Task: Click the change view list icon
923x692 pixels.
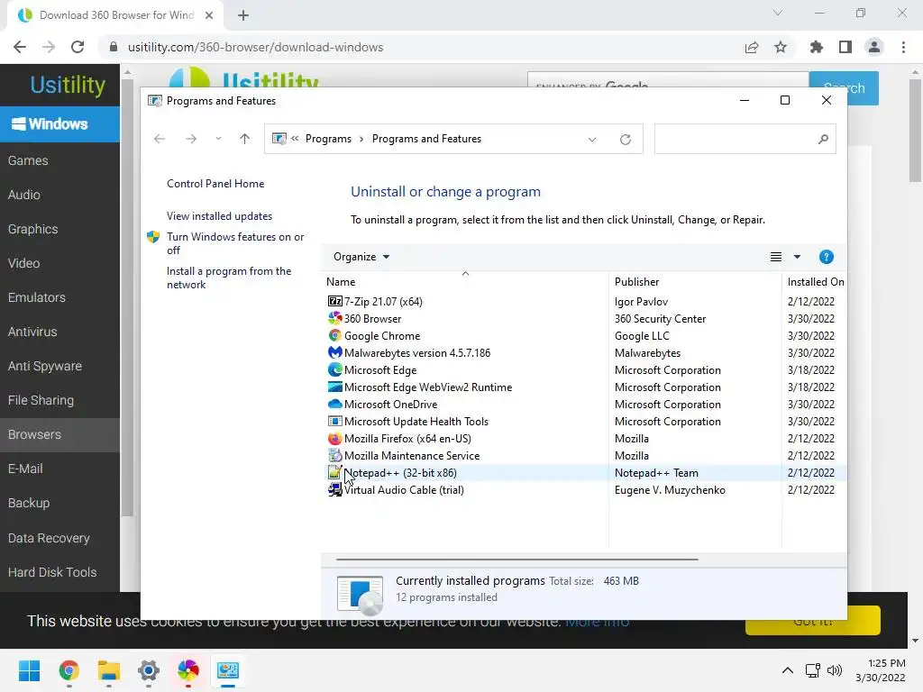Action: (776, 257)
